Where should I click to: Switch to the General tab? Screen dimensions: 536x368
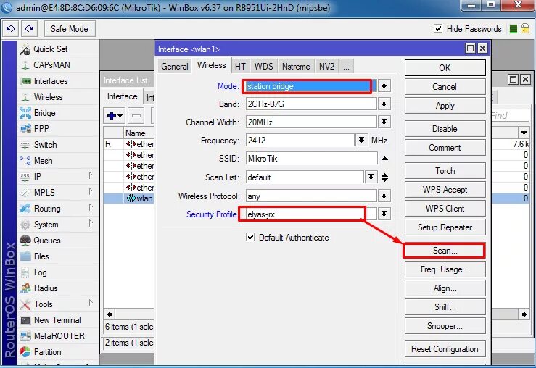coord(175,66)
